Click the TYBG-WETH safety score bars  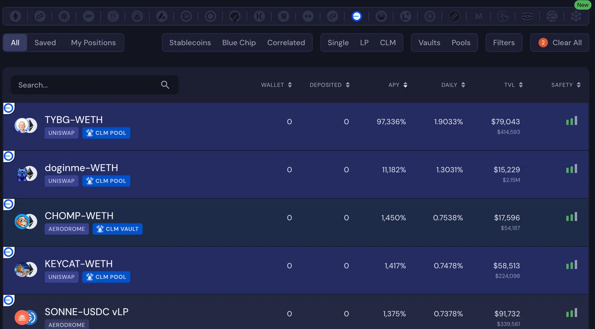[x=572, y=121]
